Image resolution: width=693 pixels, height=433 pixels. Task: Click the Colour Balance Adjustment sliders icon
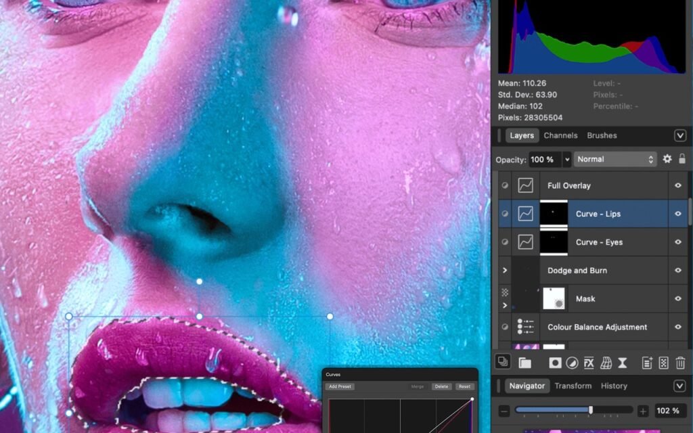[x=525, y=327]
